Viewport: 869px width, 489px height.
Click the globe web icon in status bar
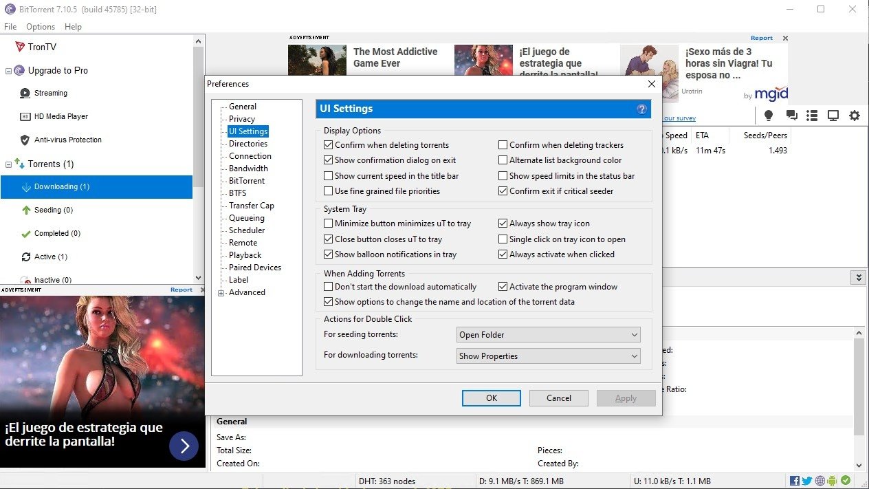coord(820,481)
